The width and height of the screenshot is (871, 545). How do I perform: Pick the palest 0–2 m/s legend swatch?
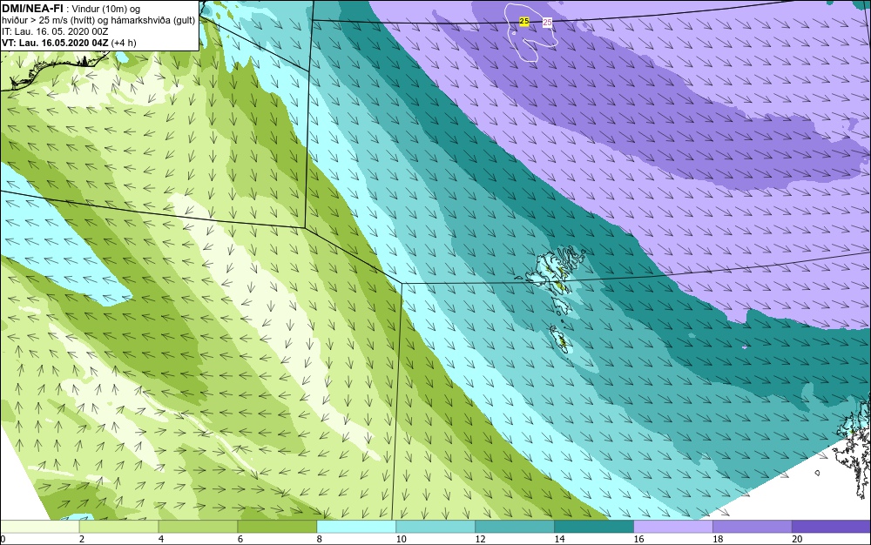pos(40,527)
